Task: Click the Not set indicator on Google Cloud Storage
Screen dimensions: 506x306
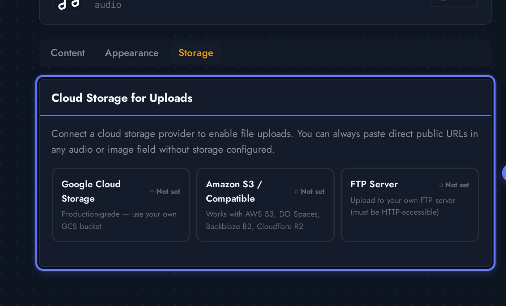Action: 165,192
